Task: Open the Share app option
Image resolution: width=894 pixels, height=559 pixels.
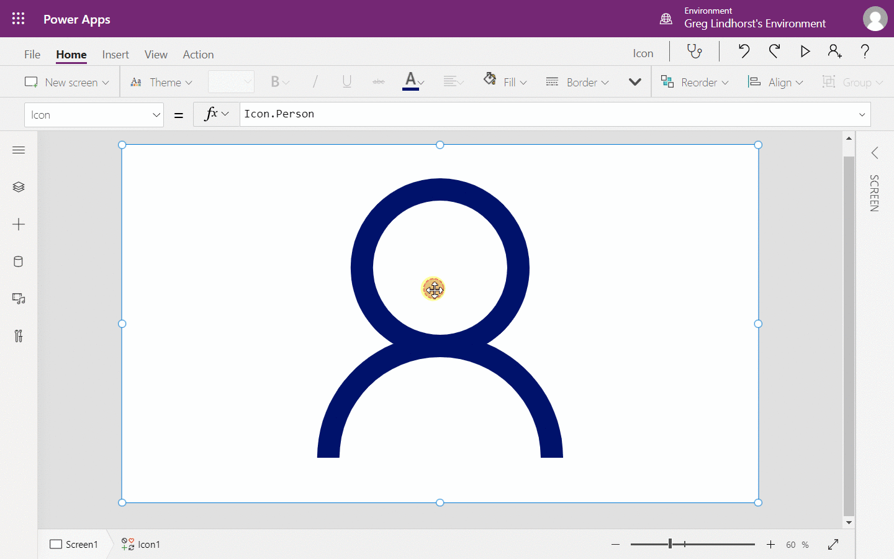Action: coord(834,52)
